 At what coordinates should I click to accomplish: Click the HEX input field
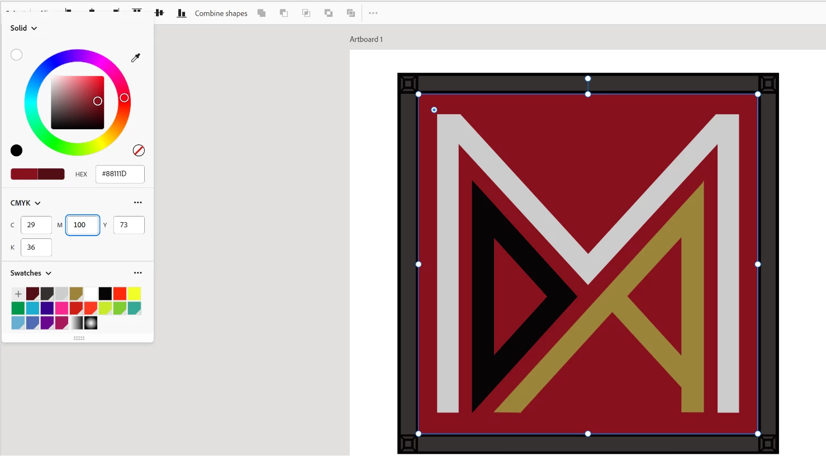point(120,174)
